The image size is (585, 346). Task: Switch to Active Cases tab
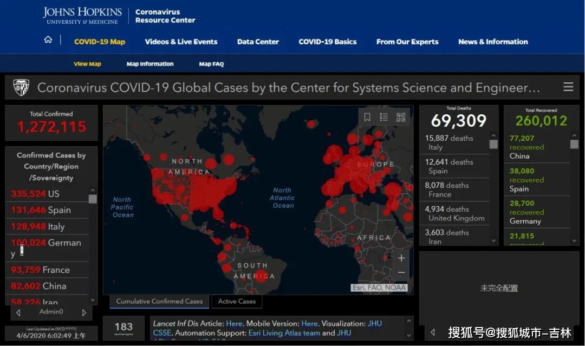pyautogui.click(x=237, y=301)
